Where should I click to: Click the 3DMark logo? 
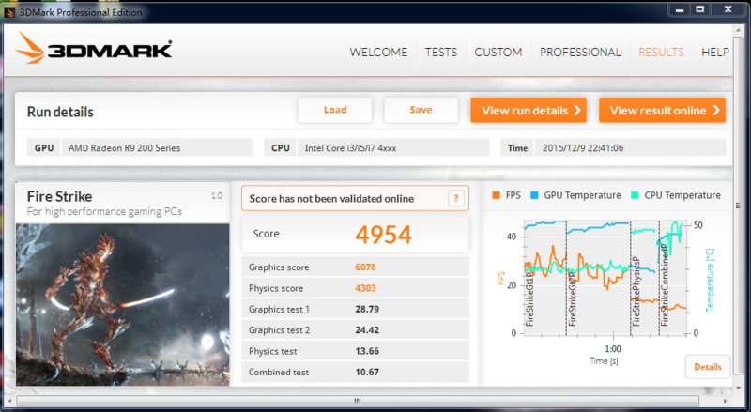tap(94, 49)
